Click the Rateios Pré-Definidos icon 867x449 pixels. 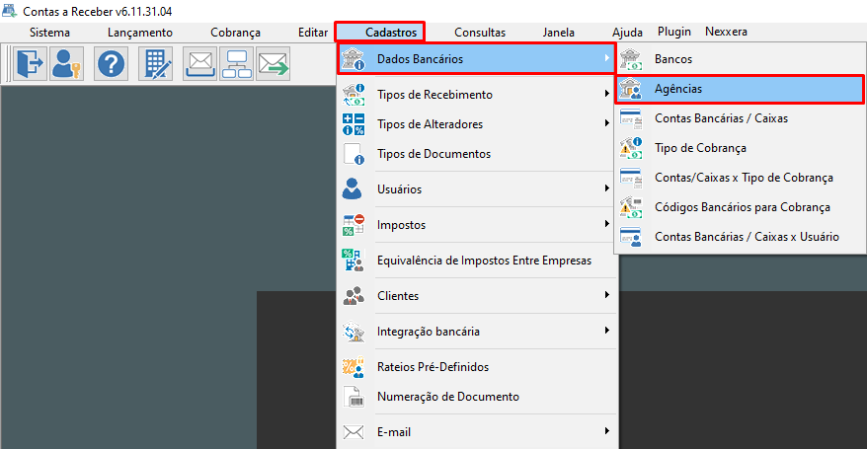click(x=354, y=367)
